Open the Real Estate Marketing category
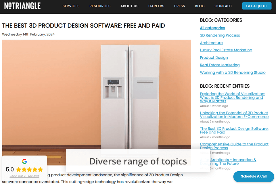The width and height of the screenshot is (276, 184). point(220,65)
